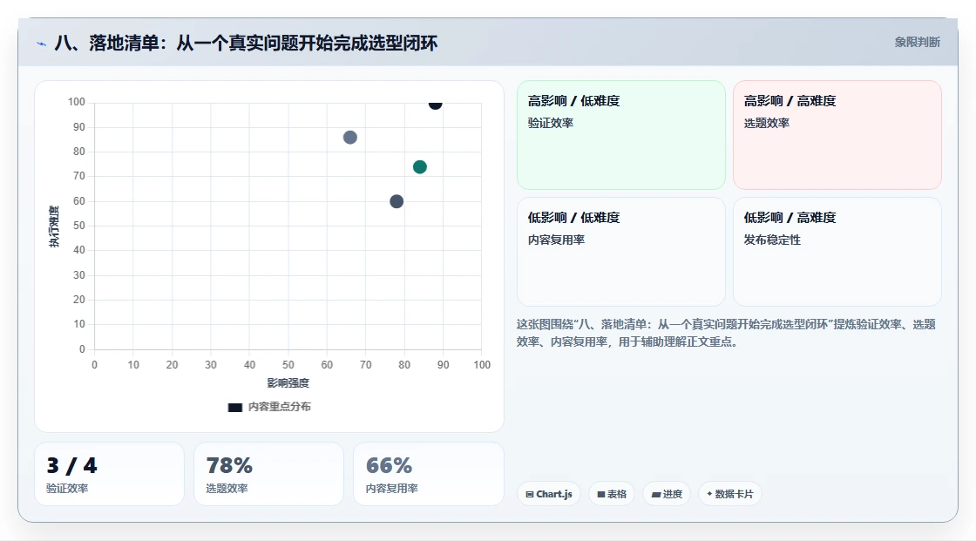The image size is (976, 541).
Task: Select the 高影响 / 低难度 quadrant card
Action: click(621, 135)
